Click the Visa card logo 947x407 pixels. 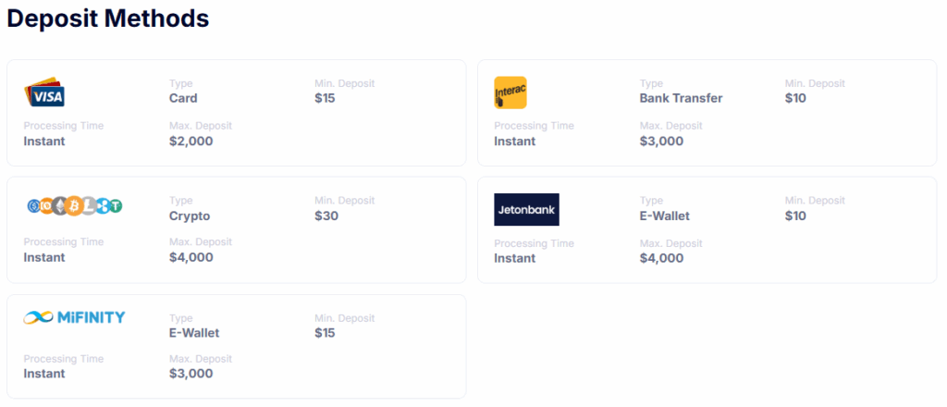[44, 92]
